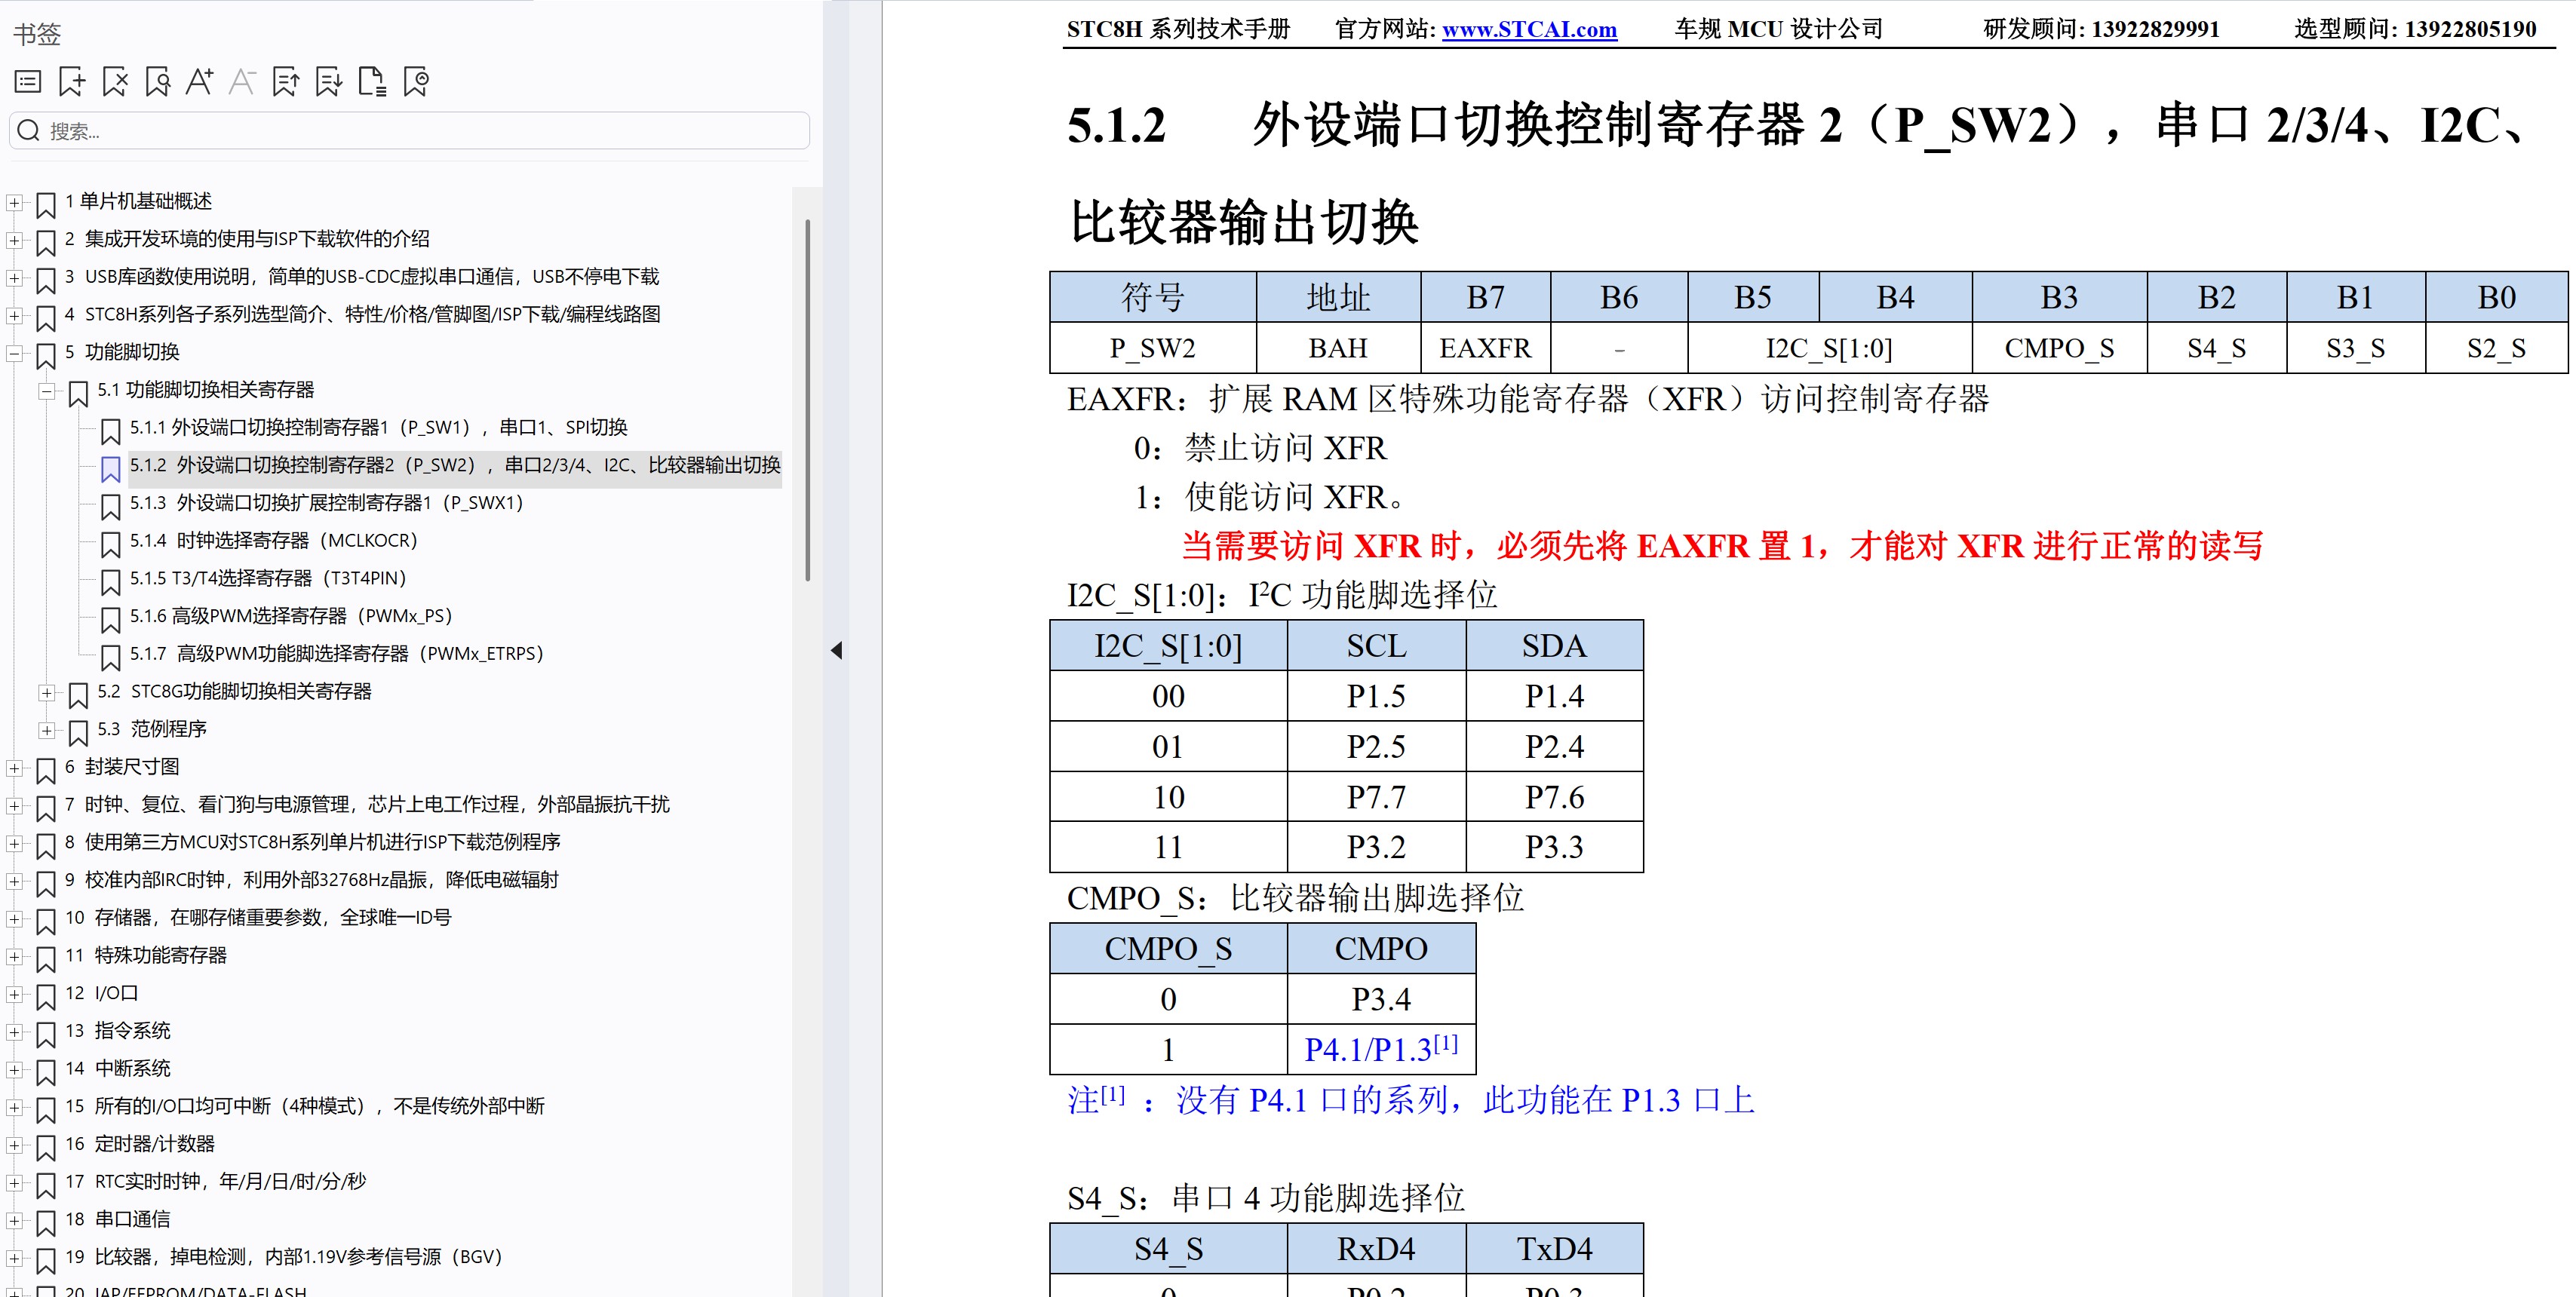
Task: Expand chapter 4 STC8H系列 node
Action: click(15, 316)
